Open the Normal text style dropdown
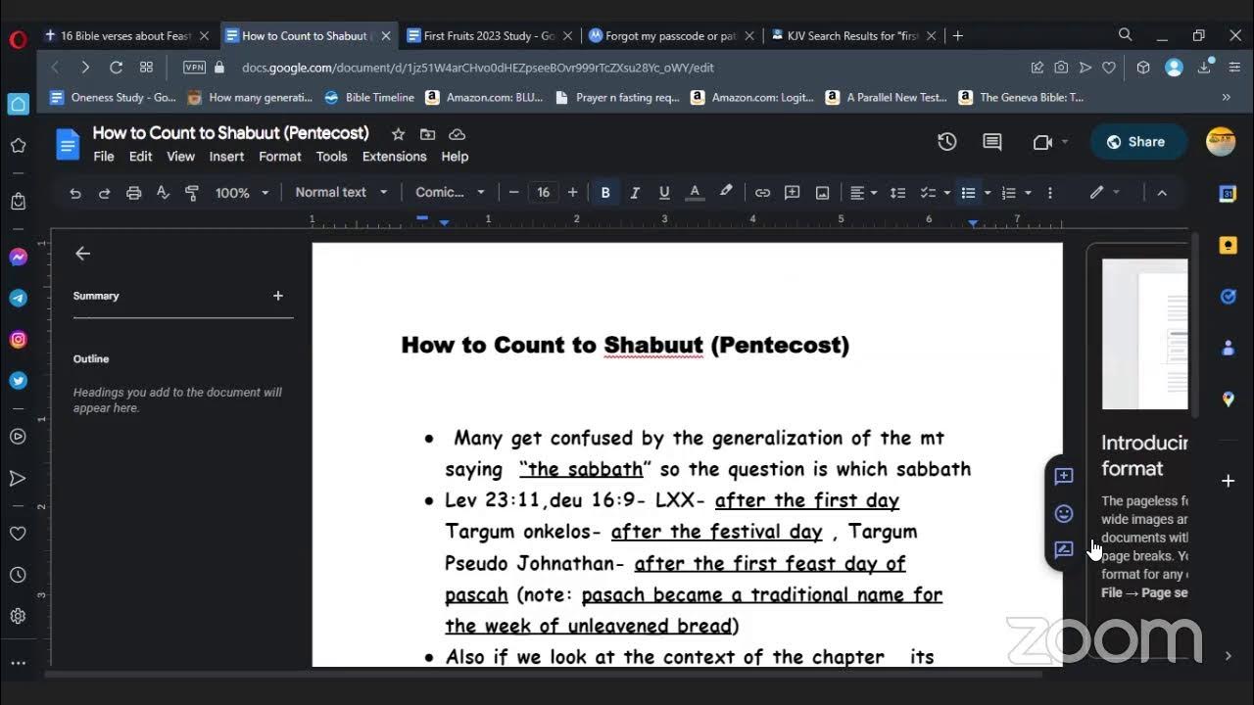Image resolution: width=1254 pixels, height=705 pixels. (341, 193)
